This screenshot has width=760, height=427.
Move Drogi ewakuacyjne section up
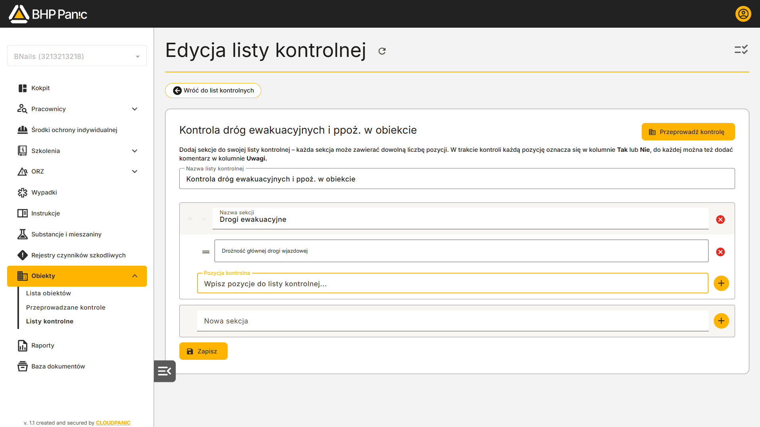coord(190,219)
